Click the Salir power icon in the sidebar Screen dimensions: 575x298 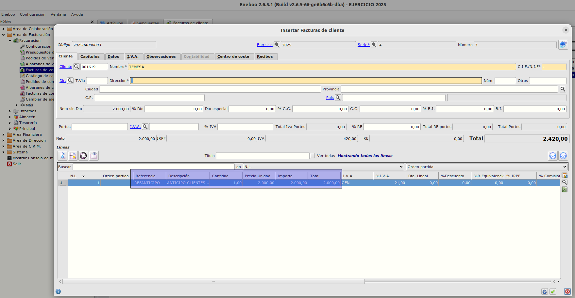(x=9, y=164)
